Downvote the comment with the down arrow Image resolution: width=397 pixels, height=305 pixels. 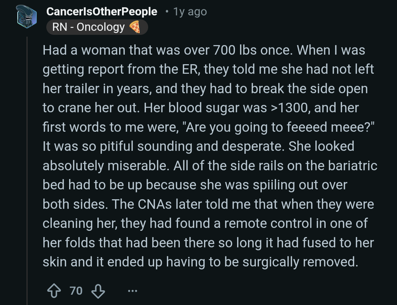pos(98,291)
